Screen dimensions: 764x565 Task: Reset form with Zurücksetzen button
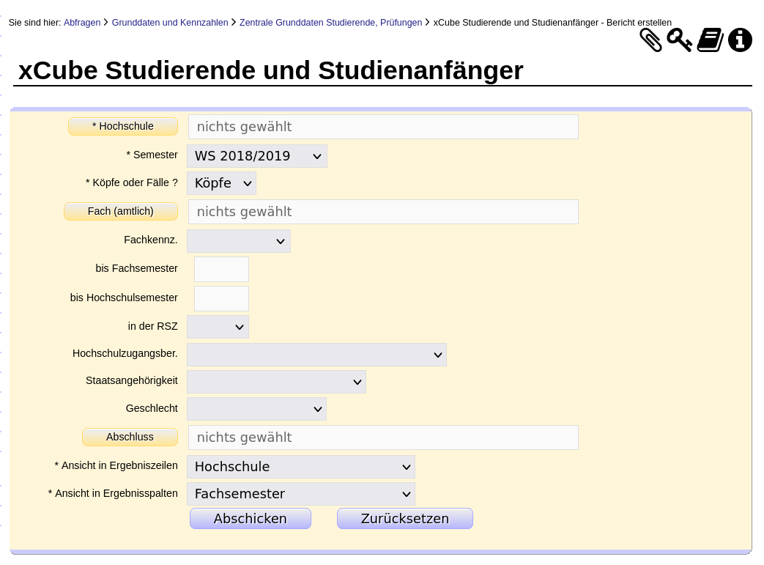point(404,519)
